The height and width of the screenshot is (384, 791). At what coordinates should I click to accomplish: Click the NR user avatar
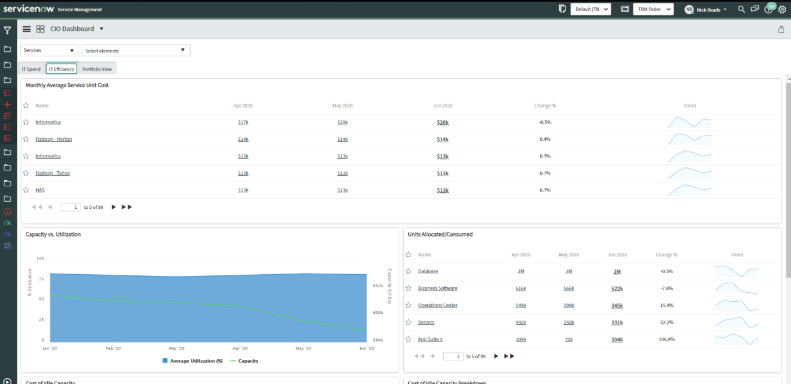tap(689, 10)
